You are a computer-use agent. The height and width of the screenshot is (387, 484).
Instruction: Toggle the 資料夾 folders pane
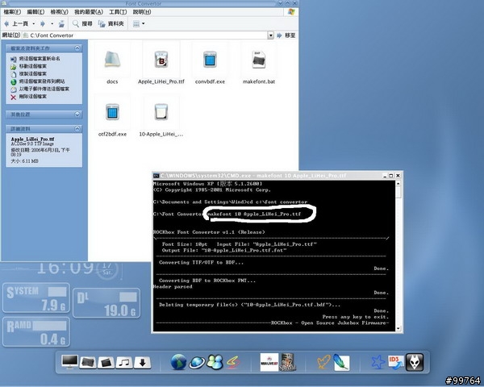pyautogui.click(x=111, y=23)
